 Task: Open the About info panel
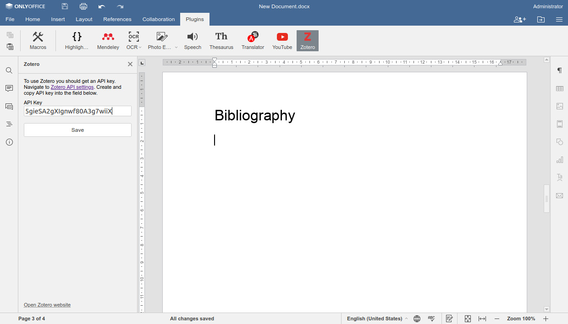click(x=9, y=142)
